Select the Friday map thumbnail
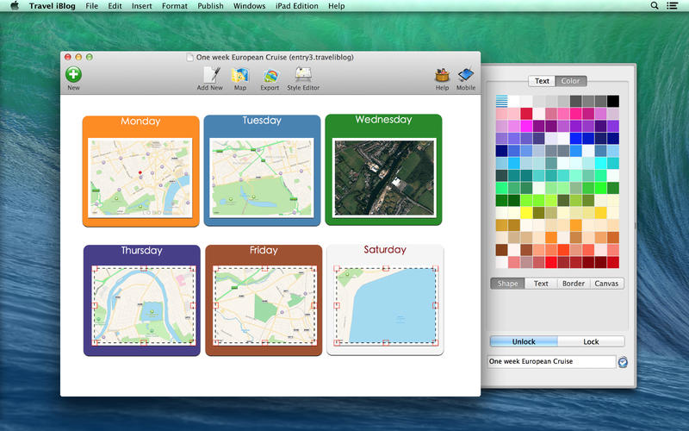The height and width of the screenshot is (431, 689). tap(264, 305)
